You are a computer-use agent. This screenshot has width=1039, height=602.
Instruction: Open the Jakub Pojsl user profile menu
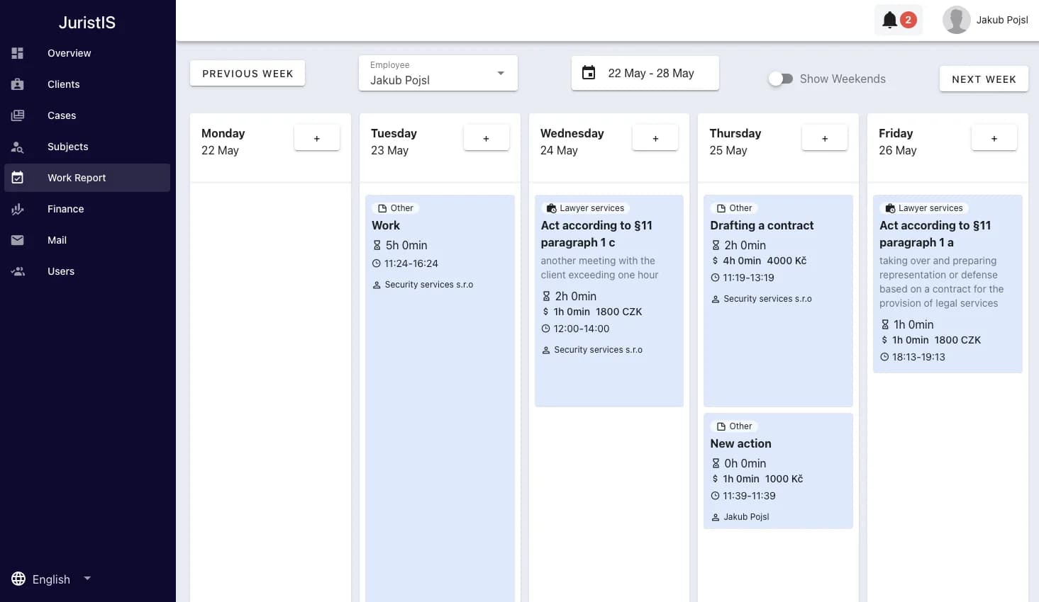[x=986, y=20]
